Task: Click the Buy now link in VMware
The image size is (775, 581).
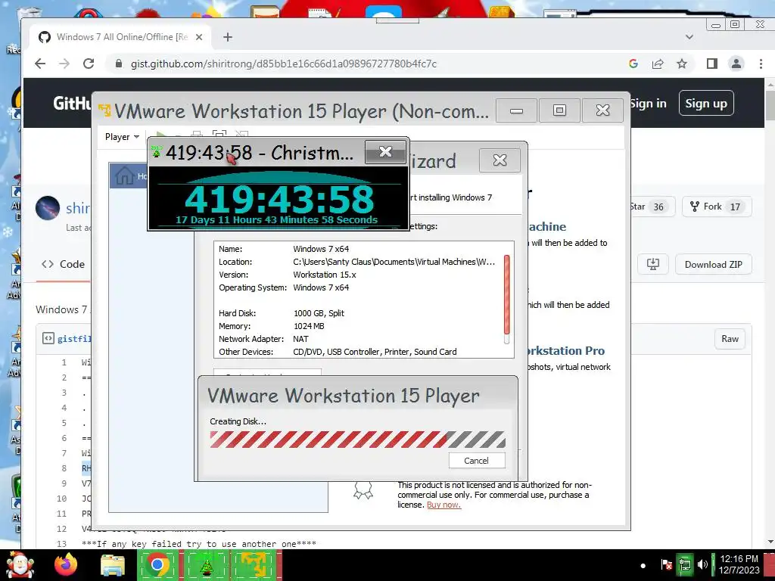Action: click(x=444, y=505)
